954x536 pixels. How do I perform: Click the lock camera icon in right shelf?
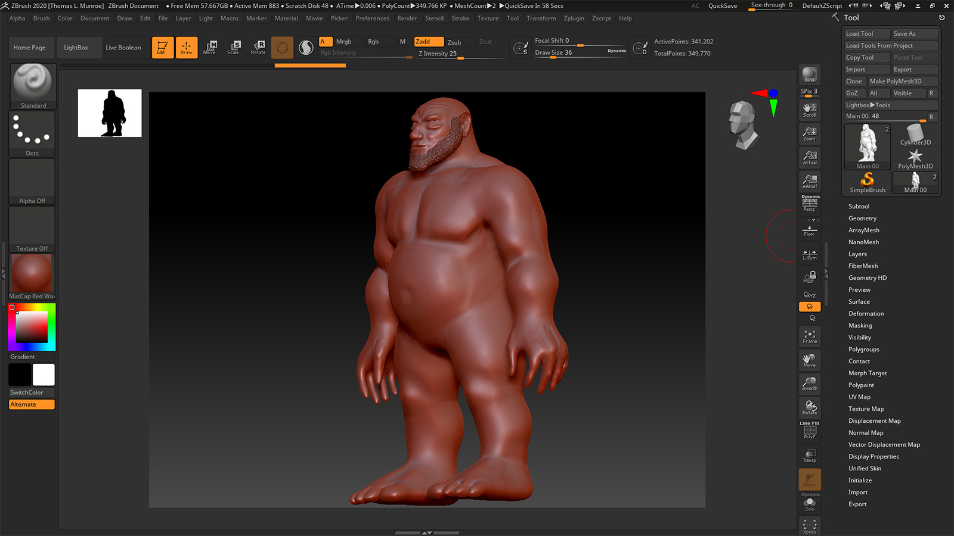click(810, 277)
